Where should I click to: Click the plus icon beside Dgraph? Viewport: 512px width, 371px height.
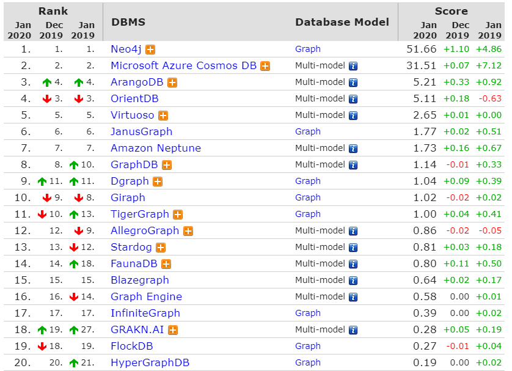(158, 182)
